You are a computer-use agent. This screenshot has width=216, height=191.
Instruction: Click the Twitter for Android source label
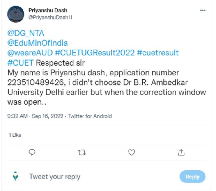coord(90,116)
